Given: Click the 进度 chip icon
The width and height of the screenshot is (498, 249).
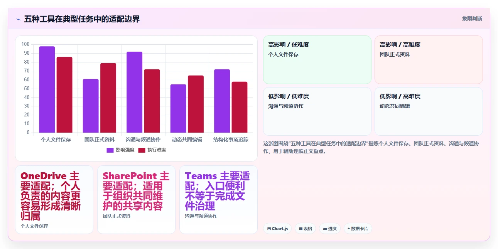Looking at the screenshot, I should coord(325,229).
